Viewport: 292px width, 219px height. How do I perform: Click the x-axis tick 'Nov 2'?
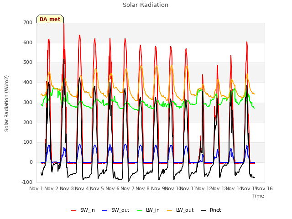click(x=52, y=188)
